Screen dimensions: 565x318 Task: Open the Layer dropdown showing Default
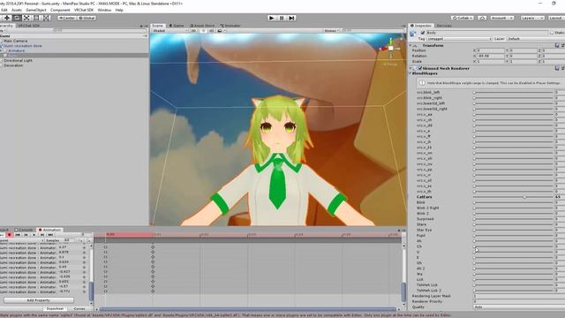coord(536,39)
